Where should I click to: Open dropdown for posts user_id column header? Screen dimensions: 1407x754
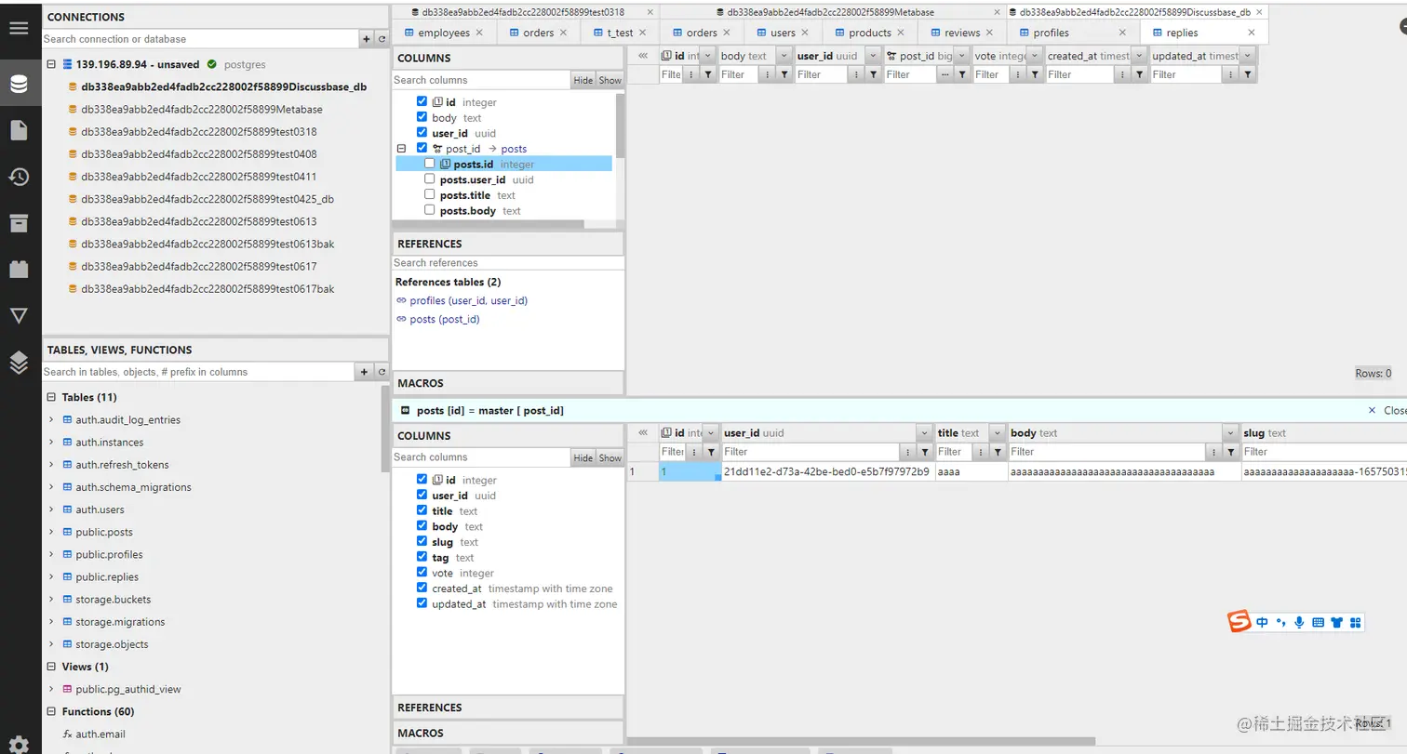[924, 433]
